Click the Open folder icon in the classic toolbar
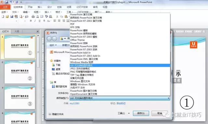 coord(7,17)
